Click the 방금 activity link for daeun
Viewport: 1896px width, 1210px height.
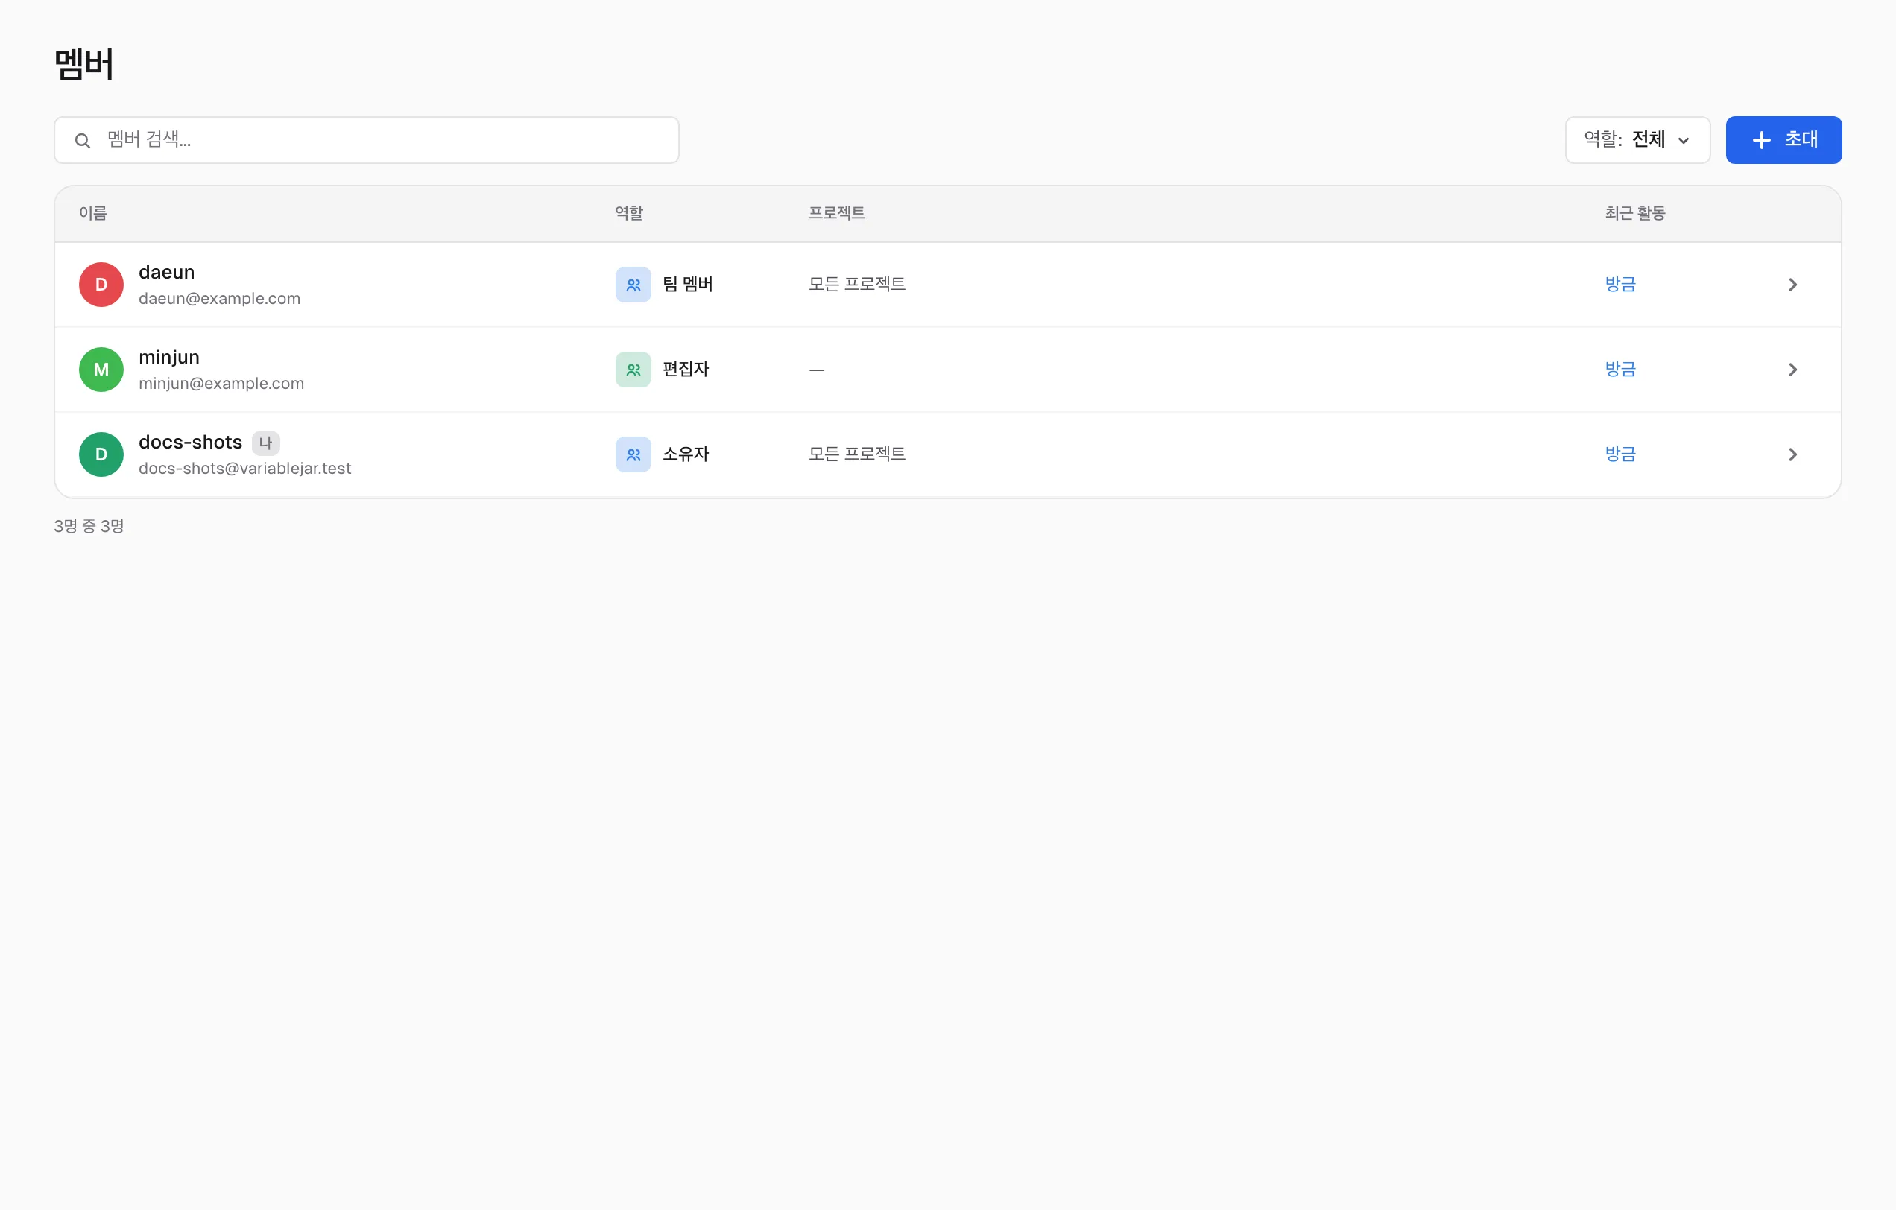point(1620,284)
